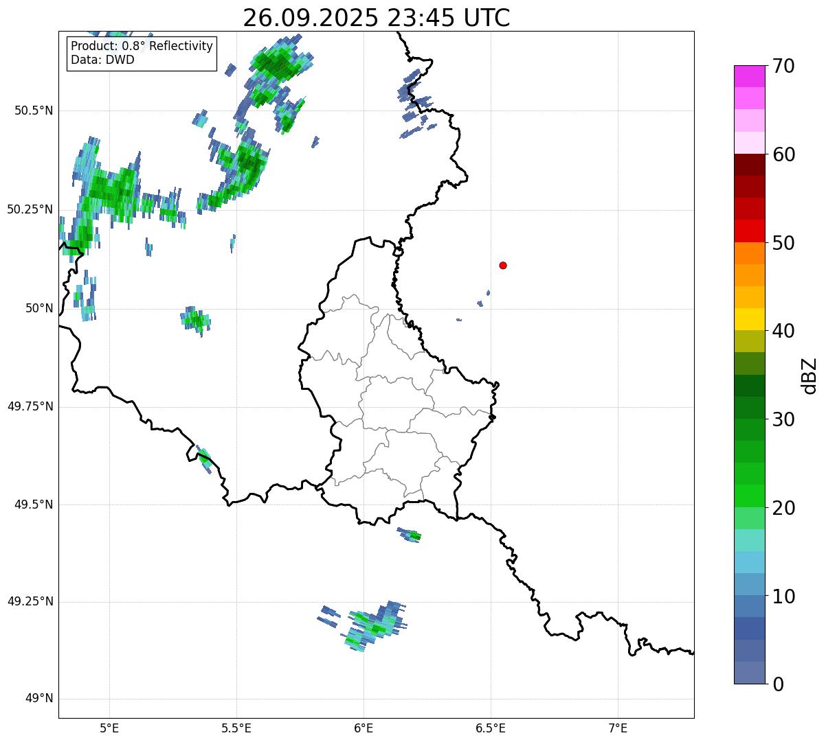Click the dBZ colorbar axis label
Screen dimensions: 826x742
810,375
